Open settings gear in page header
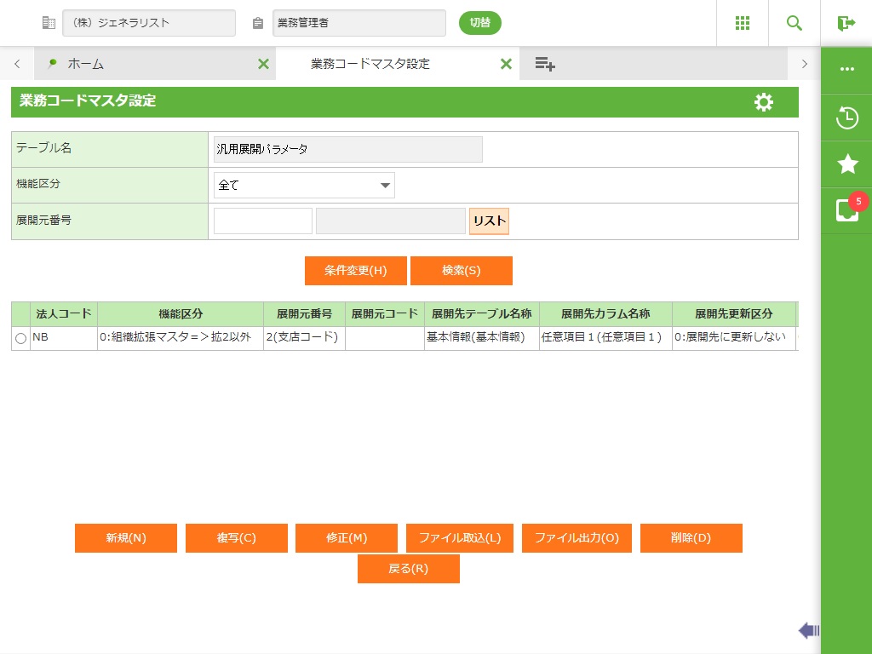The height and width of the screenshot is (654, 872). pyautogui.click(x=764, y=102)
